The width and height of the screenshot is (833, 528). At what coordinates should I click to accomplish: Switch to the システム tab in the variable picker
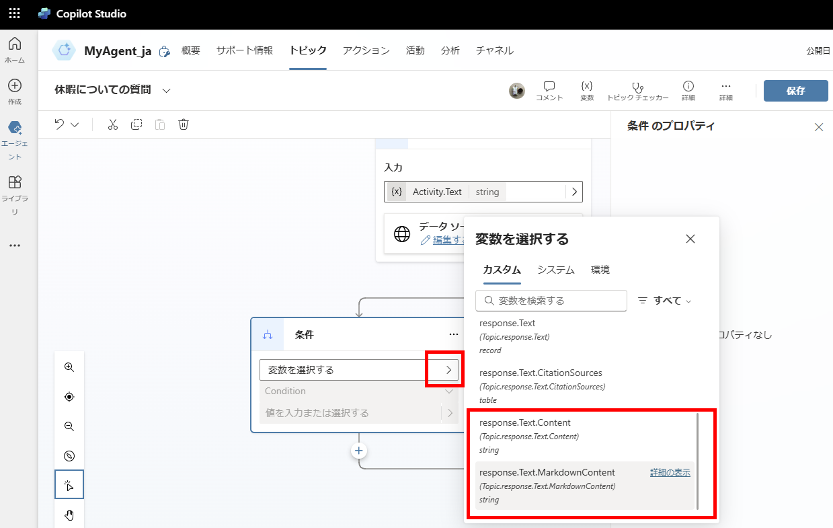555,269
